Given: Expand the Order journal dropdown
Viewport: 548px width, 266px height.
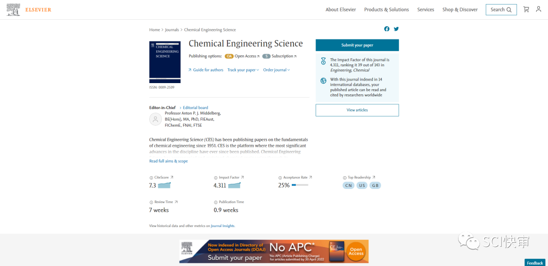Looking at the screenshot, I should tap(277, 70).
